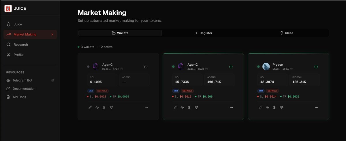
Task: Open the more options menu on Pigeon card
Action: [x=316, y=107]
